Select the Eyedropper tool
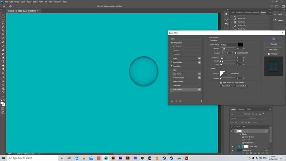The width and height of the screenshot is (286, 161). (x=3, y=38)
